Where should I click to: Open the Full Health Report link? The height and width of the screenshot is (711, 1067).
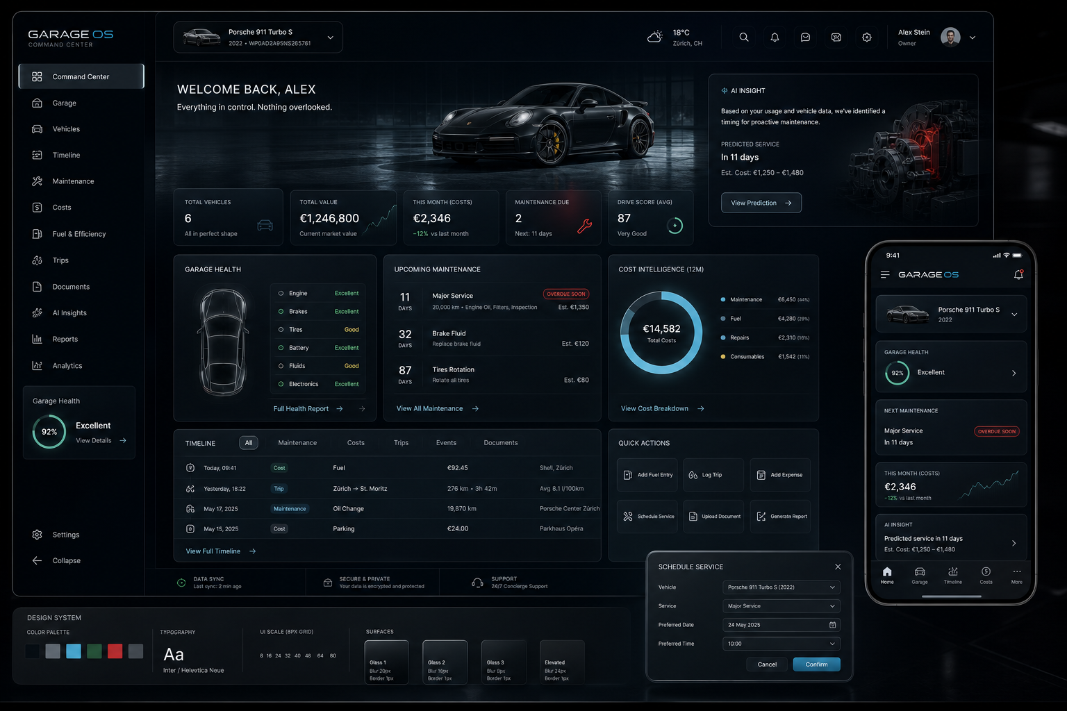tap(308, 409)
